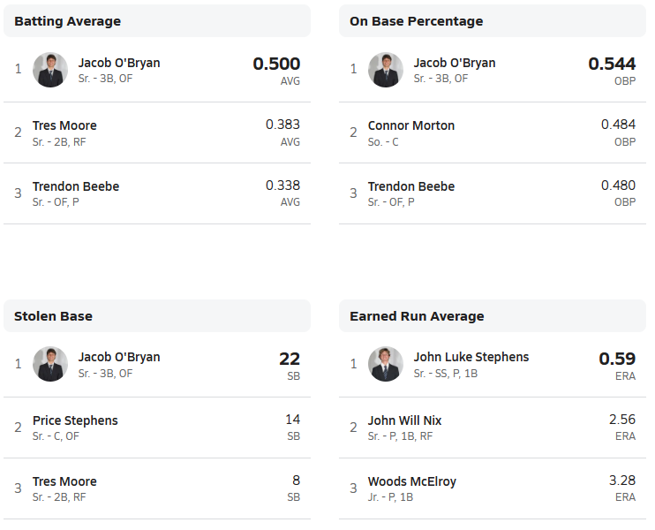Select Tres Moore in Stolen Base list
655x530 pixels.
pyautogui.click(x=64, y=481)
